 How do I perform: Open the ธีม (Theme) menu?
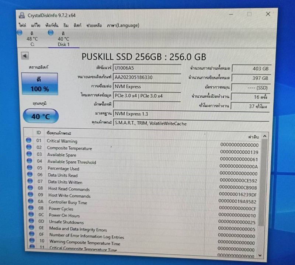(66, 25)
